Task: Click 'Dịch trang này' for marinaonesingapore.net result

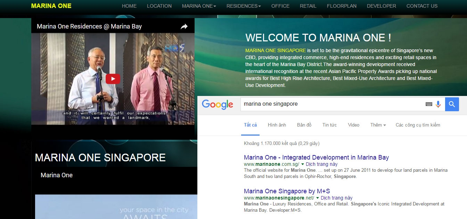Action: 337,198
